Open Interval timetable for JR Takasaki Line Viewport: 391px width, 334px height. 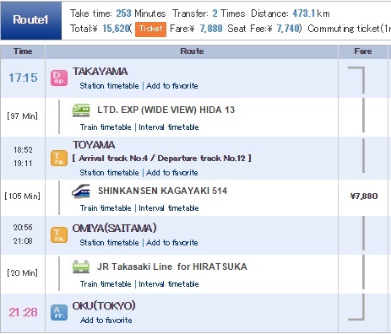[x=169, y=284]
